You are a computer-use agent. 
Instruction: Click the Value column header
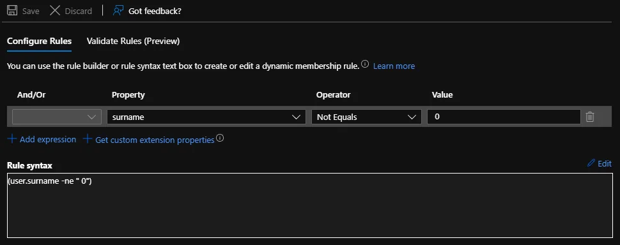coord(442,94)
